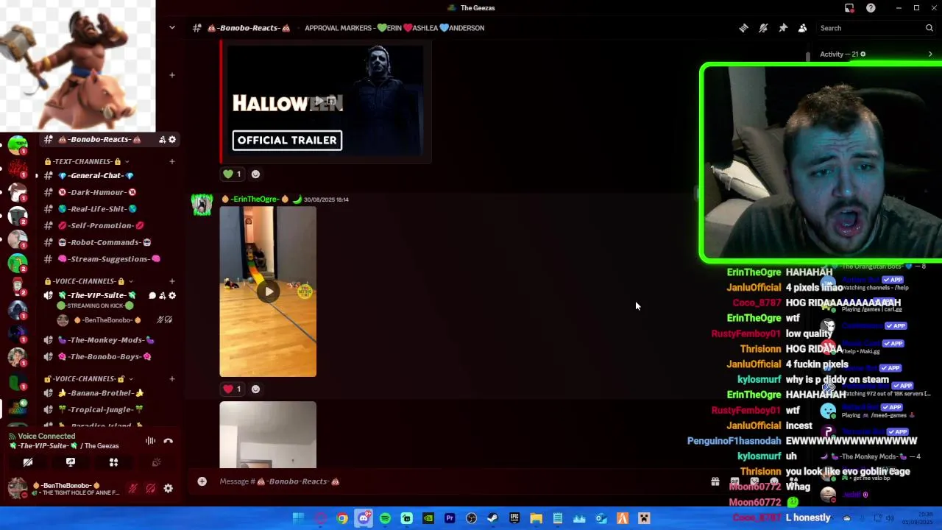Open ErinTheOgre's profile from username
The image size is (942, 530).
coord(255,199)
